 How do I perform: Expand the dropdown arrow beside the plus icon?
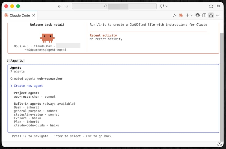192,15
